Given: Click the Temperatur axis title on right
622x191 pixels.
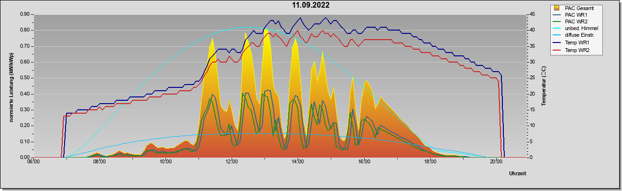Looking at the screenshot, I should click(544, 86).
